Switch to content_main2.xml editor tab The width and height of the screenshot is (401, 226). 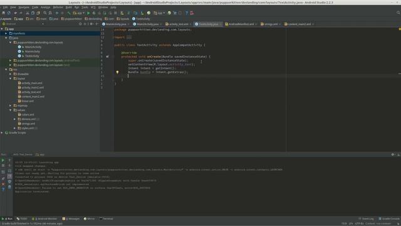pyautogui.click(x=299, y=24)
